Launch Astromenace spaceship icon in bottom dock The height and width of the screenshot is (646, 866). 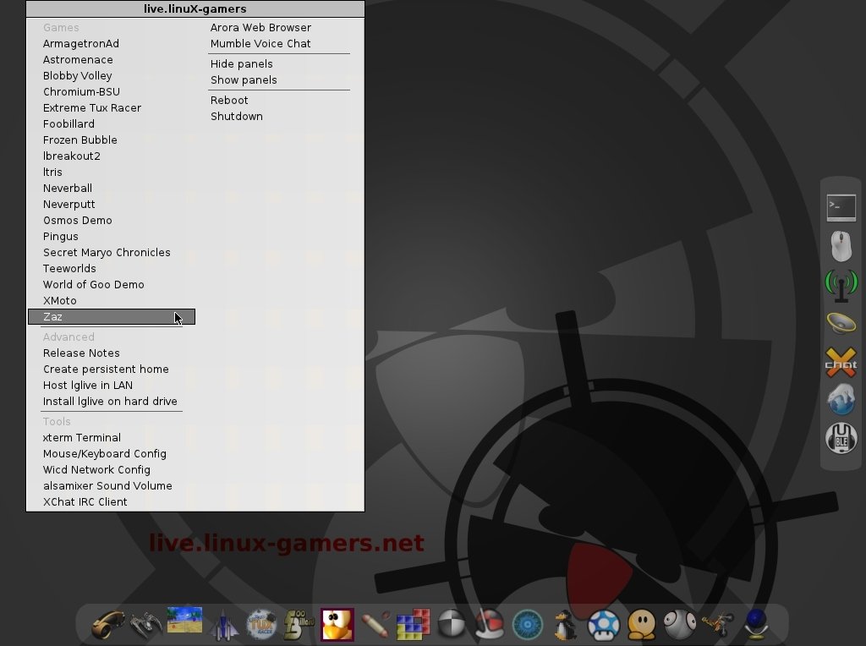click(x=145, y=625)
